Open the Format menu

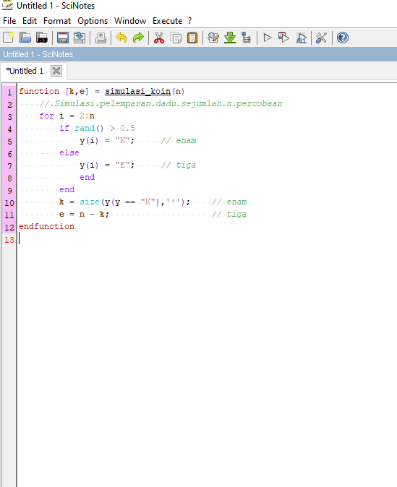coord(57,21)
